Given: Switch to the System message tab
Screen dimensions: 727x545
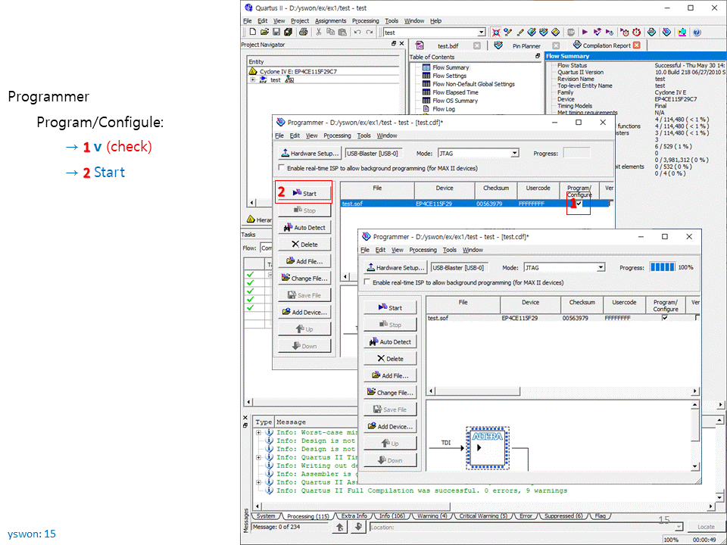Looking at the screenshot, I should coord(266,515).
